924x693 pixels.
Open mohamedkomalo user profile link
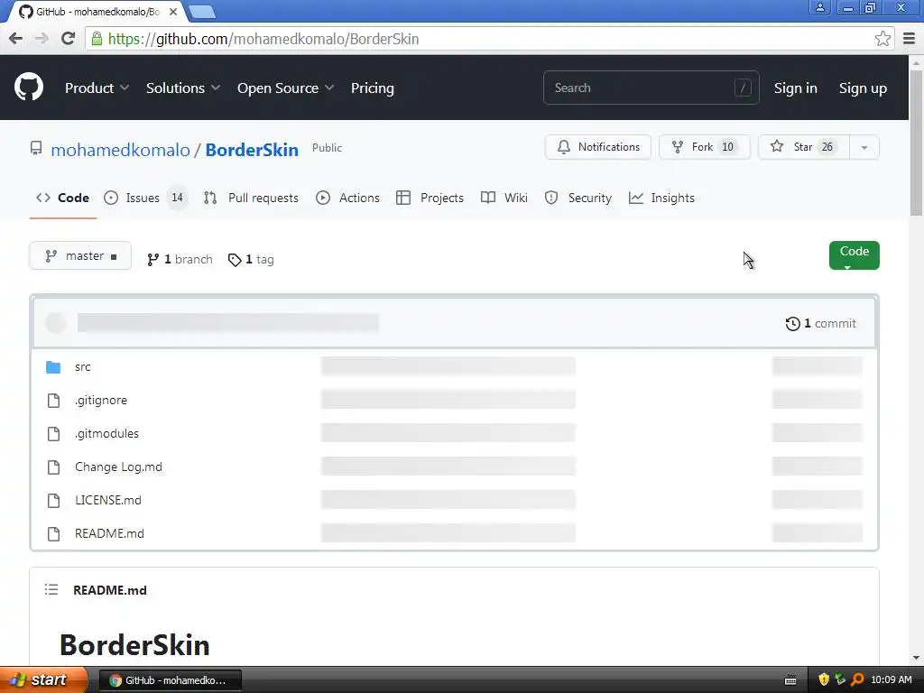point(120,150)
